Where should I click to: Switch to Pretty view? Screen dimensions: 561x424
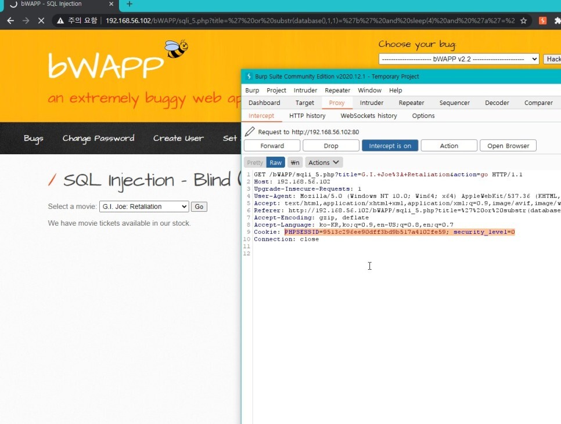(255, 162)
